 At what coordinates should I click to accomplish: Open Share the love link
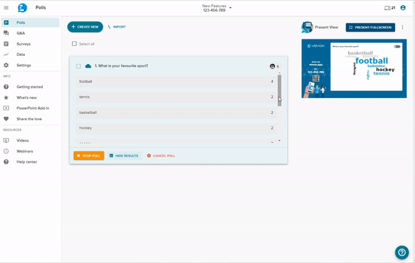click(x=29, y=119)
